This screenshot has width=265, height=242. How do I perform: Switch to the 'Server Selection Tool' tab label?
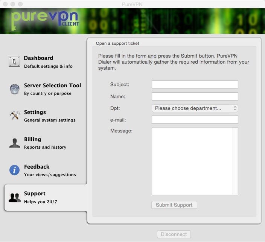tap(52, 85)
